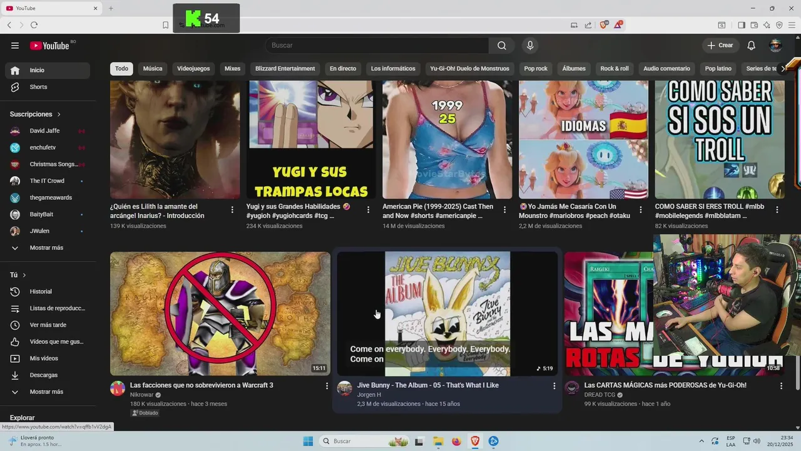Play the Jive Bunny album thumbnail
This screenshot has height=451, width=801.
click(x=447, y=314)
